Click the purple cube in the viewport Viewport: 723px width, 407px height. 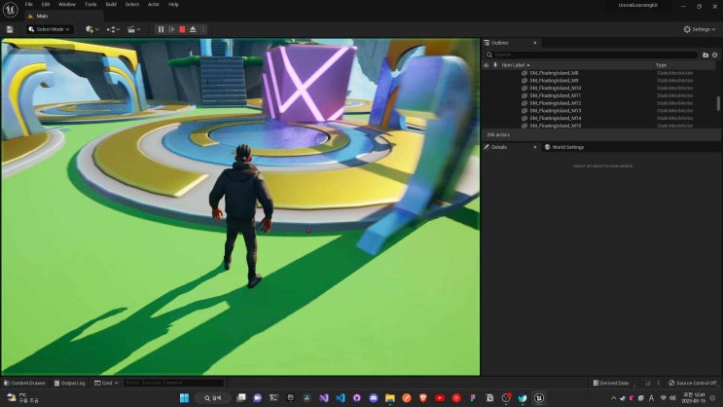tap(308, 83)
